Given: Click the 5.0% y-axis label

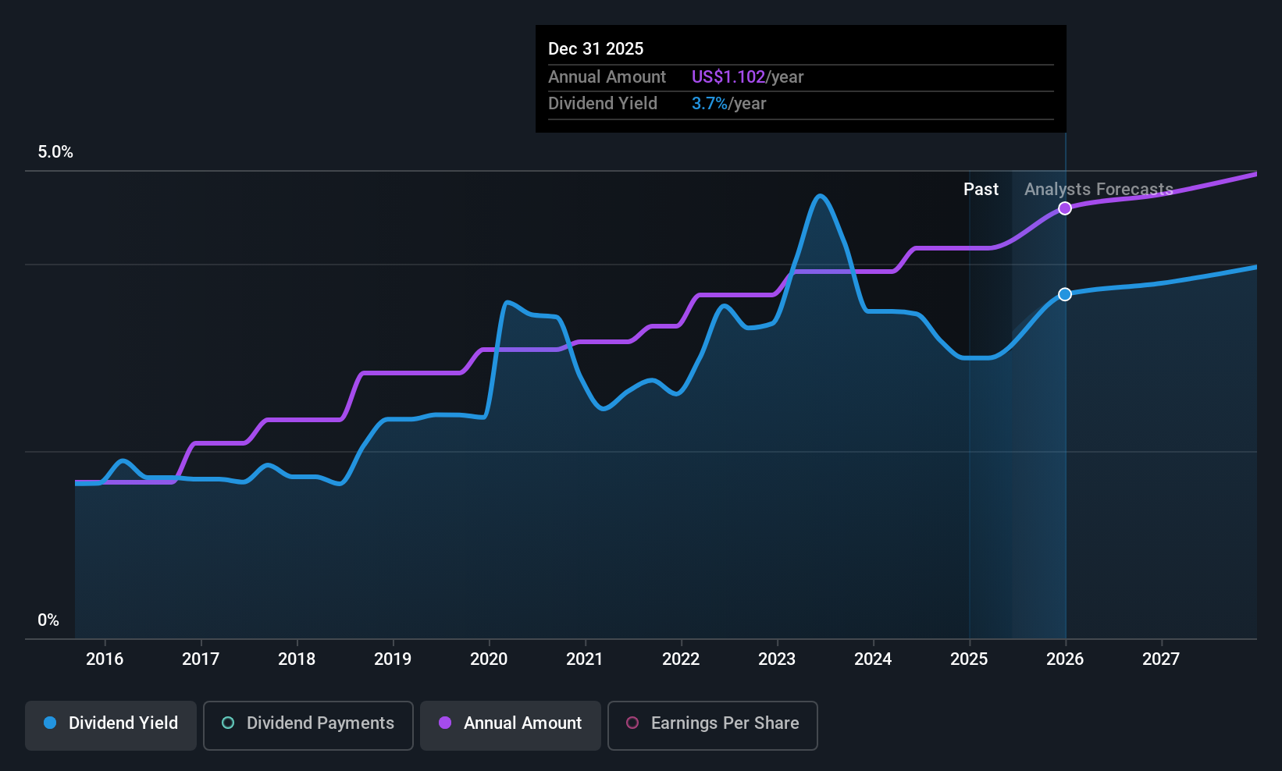Looking at the screenshot, I should click(55, 152).
